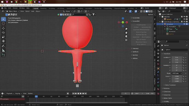The width and height of the screenshot is (189, 106).
Task: Switch to the Sculpting workspace tab
Action: pyautogui.click(x=52, y=8)
